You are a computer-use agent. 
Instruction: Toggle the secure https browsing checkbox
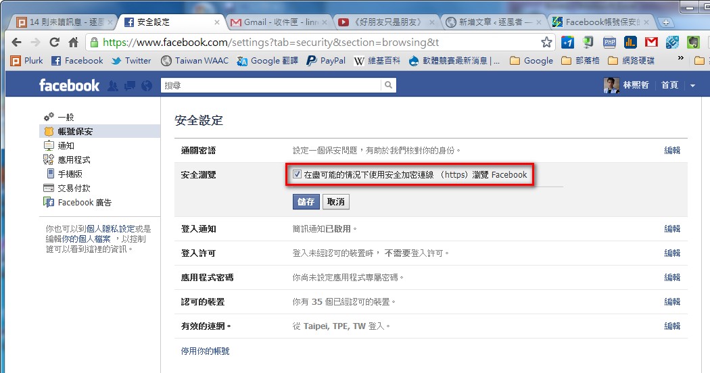coord(297,174)
